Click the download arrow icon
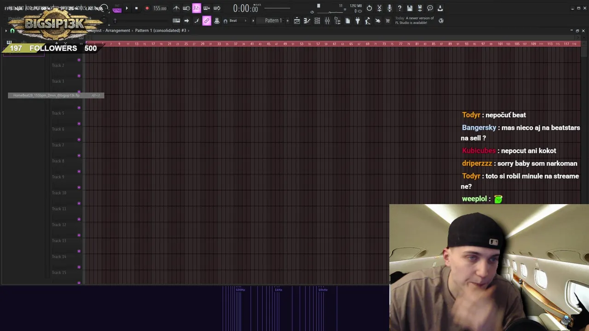 [440, 8]
